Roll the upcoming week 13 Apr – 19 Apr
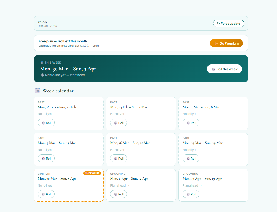Screen dimensions: 277x212 [191, 194]
